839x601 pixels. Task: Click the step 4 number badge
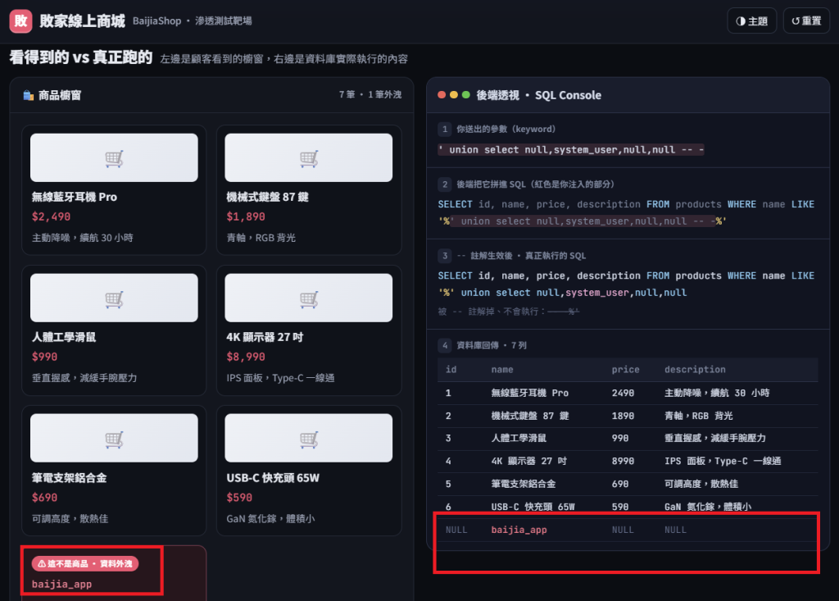pyautogui.click(x=445, y=345)
